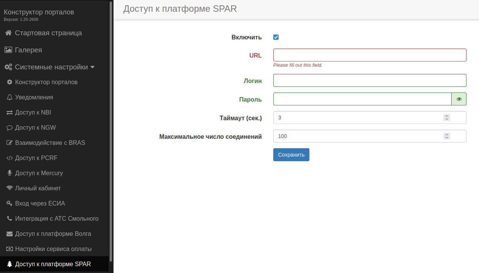
Task: Click the exchange arrows icon beside Доступ к NBI
Action: 10,112
